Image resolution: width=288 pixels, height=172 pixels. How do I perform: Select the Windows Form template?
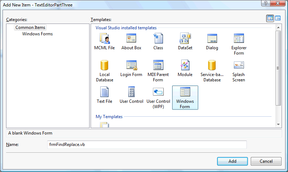[x=185, y=98]
